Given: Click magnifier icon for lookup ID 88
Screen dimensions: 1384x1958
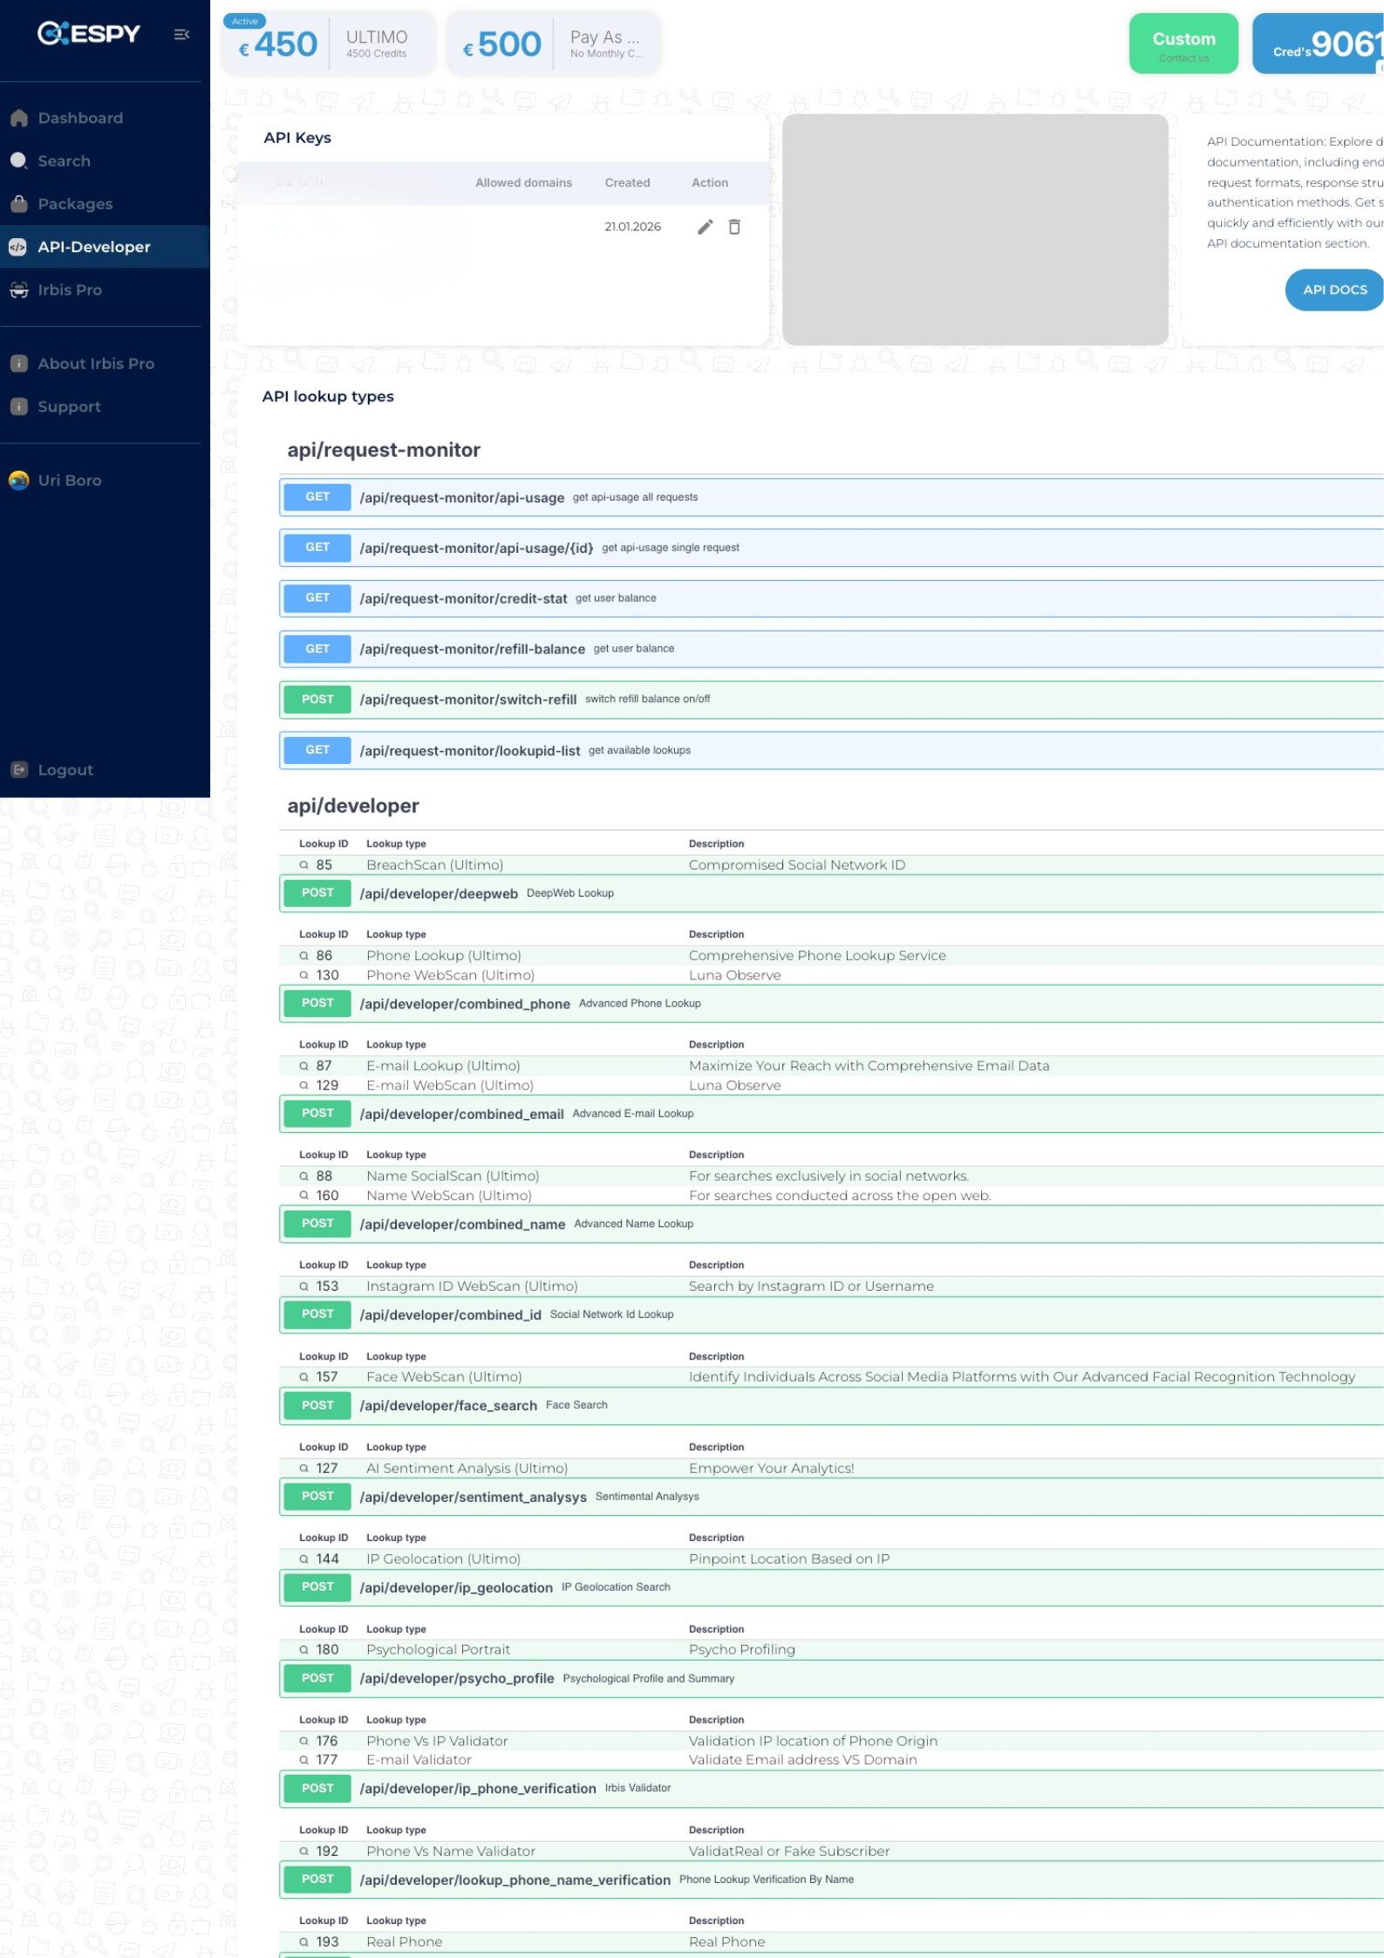Looking at the screenshot, I should (x=304, y=1176).
